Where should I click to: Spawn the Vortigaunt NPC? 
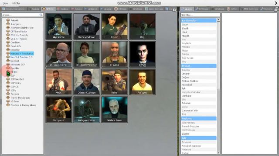(59, 110)
